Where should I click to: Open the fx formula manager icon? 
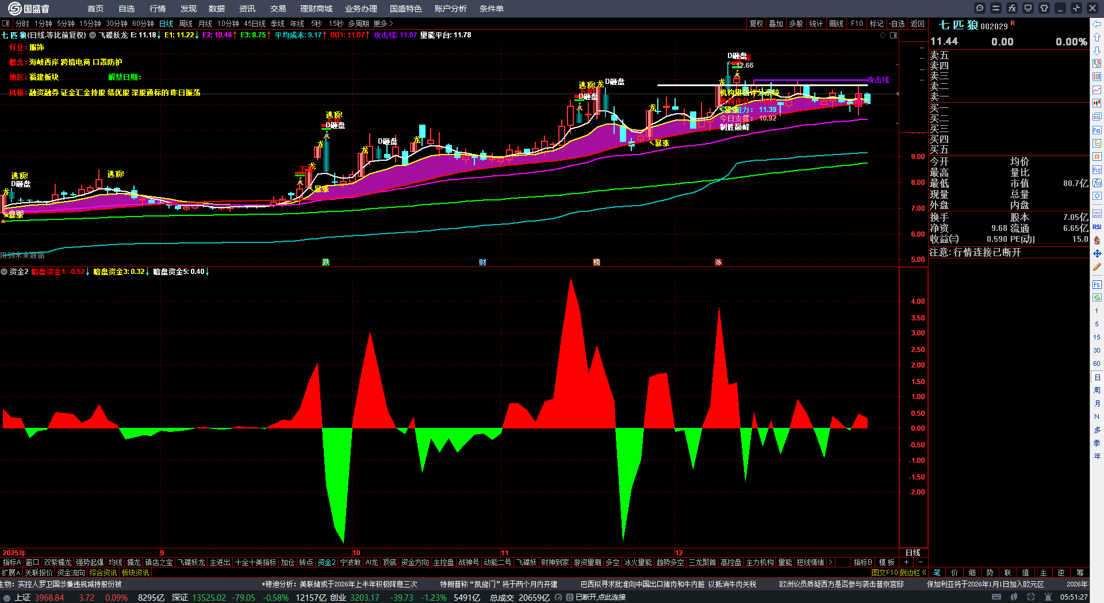coord(1012,8)
